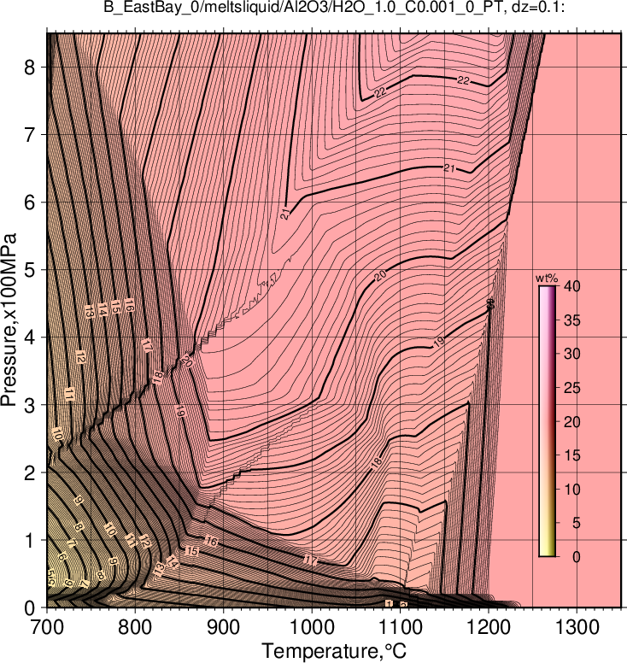
Task: Click x-axis tick label 1000
Action: pyautogui.click(x=312, y=627)
